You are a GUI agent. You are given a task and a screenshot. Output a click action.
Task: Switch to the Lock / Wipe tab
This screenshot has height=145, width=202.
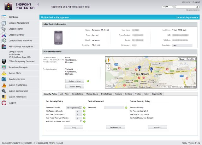pyautogui.click(x=64, y=94)
